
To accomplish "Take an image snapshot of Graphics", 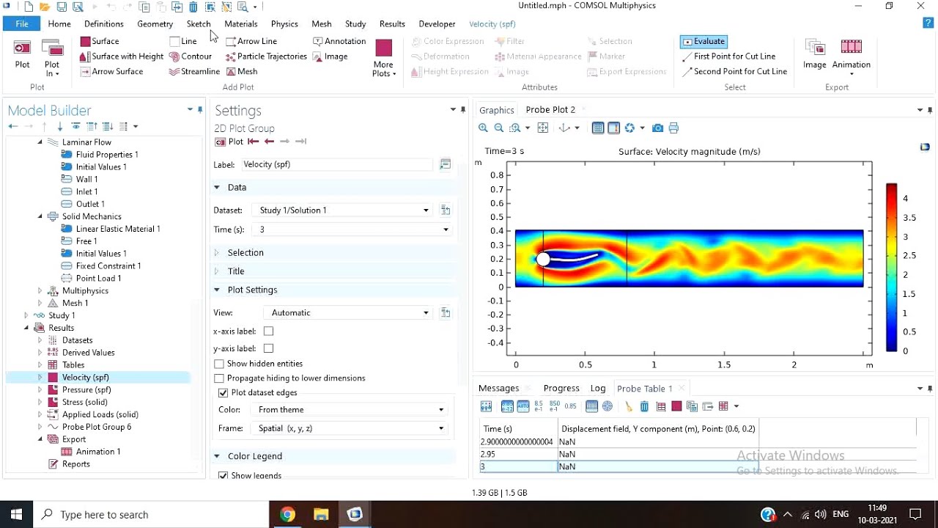I will click(x=657, y=128).
